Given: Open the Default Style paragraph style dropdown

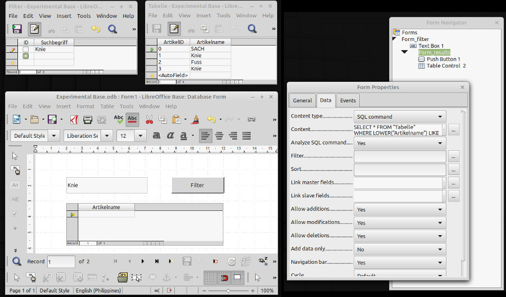Looking at the screenshot, I should tap(54, 136).
